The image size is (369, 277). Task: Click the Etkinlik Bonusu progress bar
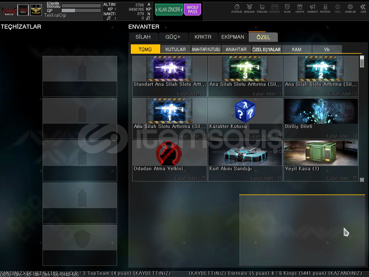point(81,6)
